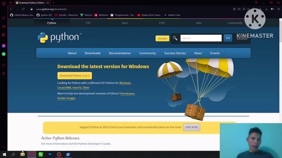Click the snapshot camera icon in address bar
The image size is (282, 158).
pos(239,9)
